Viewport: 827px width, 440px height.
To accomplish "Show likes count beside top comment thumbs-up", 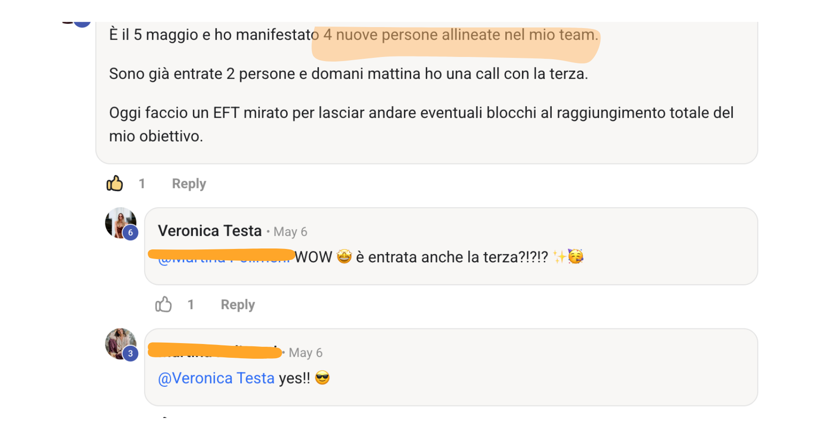I will [142, 184].
